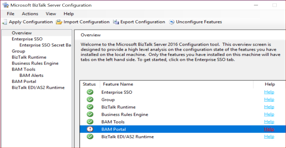Click the Apply Configuration toolbar icon

pyautogui.click(x=5, y=22)
